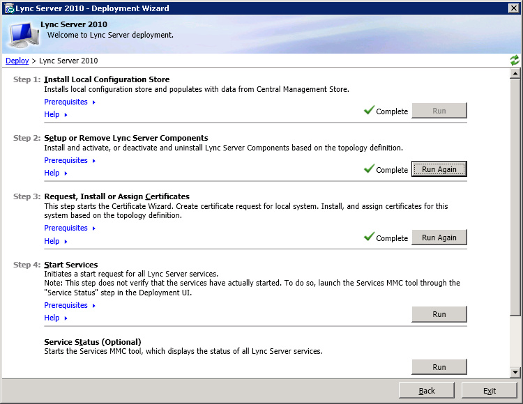
Task: Click the Lync Server computer icon in header
Action: pyautogui.click(x=23, y=34)
